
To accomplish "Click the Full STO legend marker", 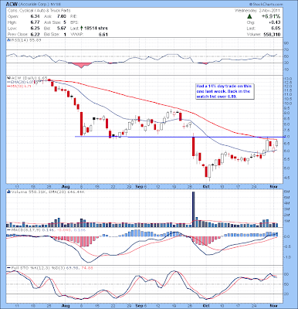I will (9, 268).
